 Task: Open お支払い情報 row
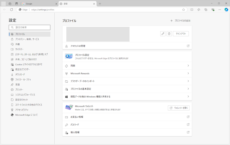coord(127,117)
